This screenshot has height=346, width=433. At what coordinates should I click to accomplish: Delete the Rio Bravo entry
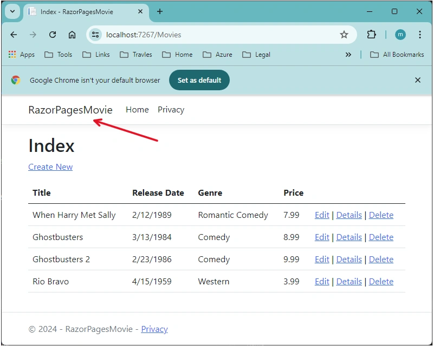click(381, 282)
